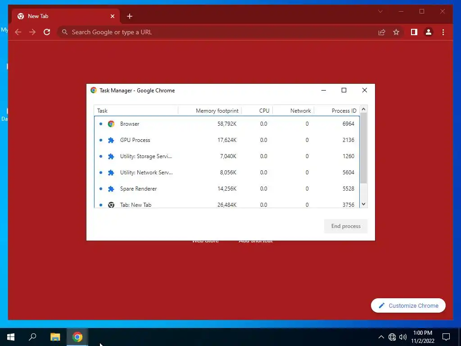Click the Utility: Network Service puzzle icon
This screenshot has height=346, width=461.
coord(111,173)
